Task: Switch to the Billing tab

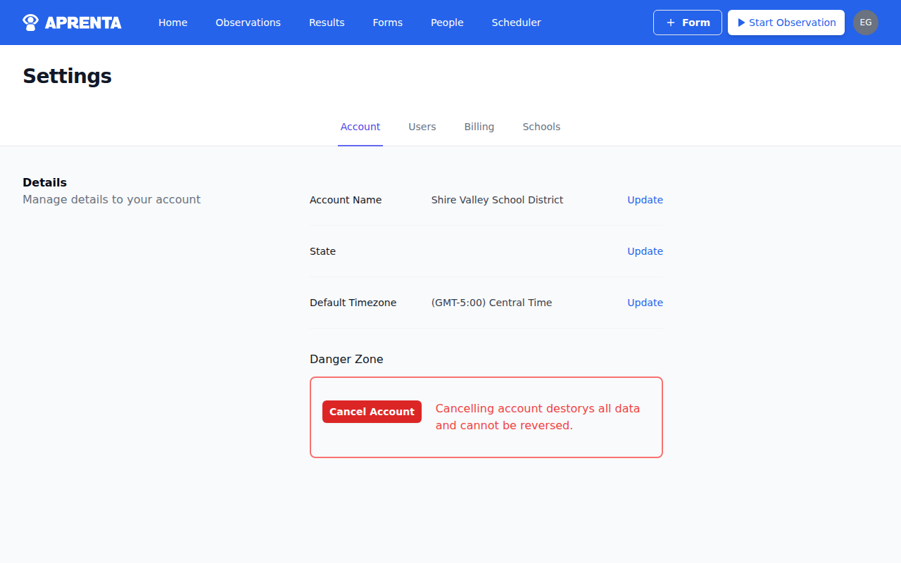Action: (x=479, y=127)
